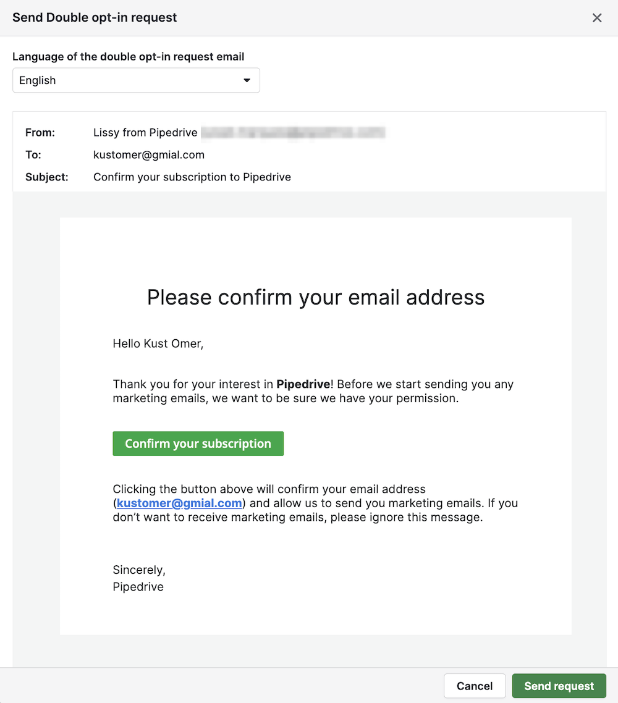The height and width of the screenshot is (703, 618).
Task: Click the Pipedrive signature under Sincerely
Action: pyautogui.click(x=138, y=587)
